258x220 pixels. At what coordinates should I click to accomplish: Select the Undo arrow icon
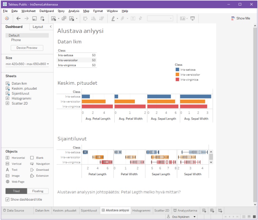tap(18, 18)
